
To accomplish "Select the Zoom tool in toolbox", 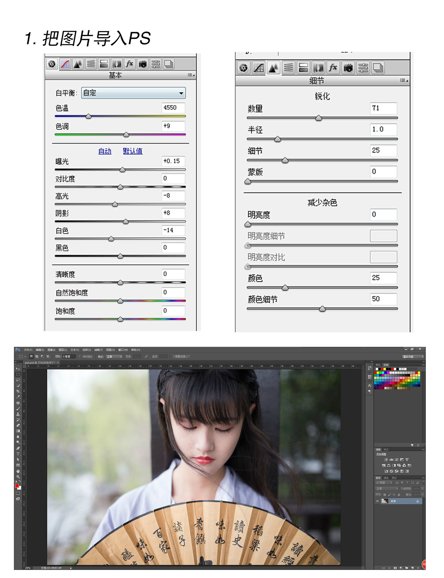I will point(18,476).
